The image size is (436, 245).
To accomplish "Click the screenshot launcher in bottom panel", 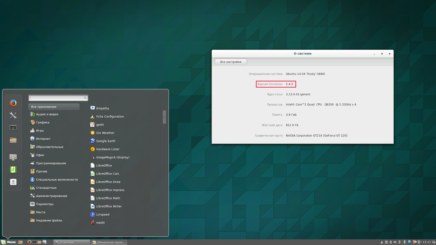I will coord(44,242).
